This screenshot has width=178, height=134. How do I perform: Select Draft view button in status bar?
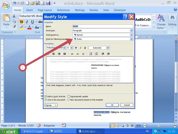pyautogui.click(x=132, y=126)
